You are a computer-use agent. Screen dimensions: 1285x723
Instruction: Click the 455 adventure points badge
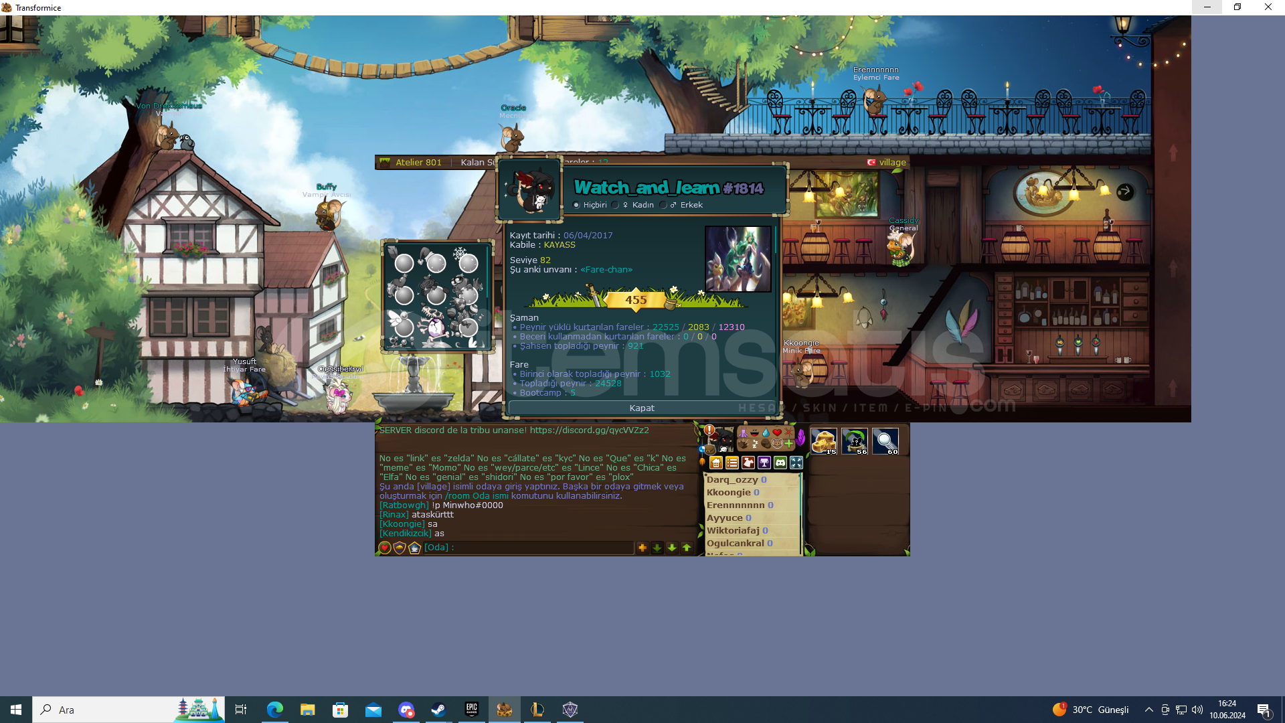(x=636, y=300)
